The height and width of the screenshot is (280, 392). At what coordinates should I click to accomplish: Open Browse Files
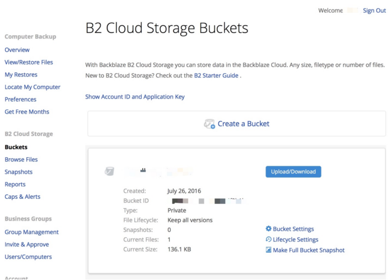click(x=21, y=160)
